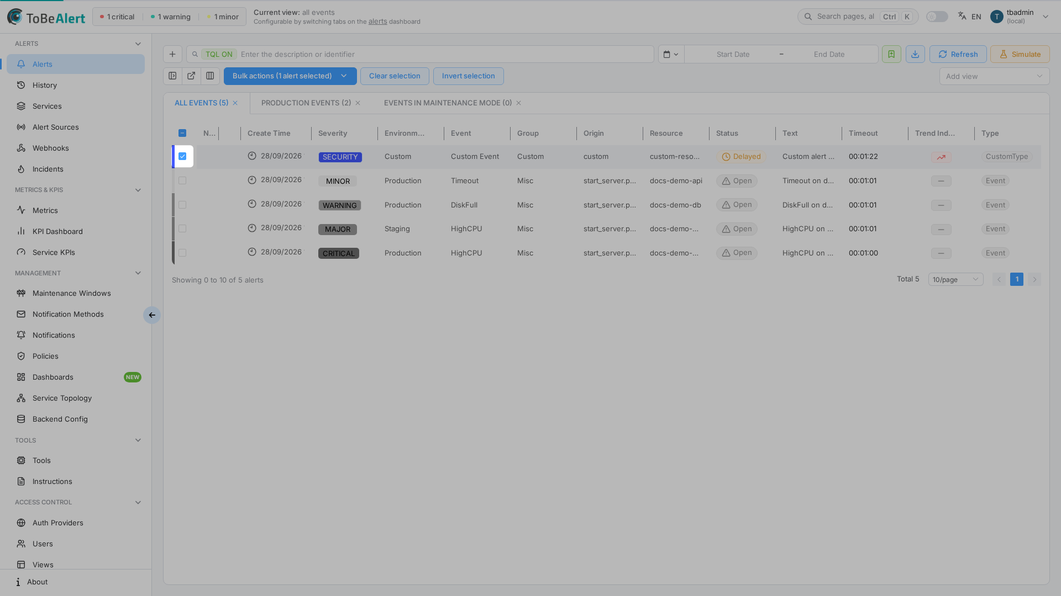The image size is (1061, 596).
Task: Click the ToBeAlert logo
Action: [46, 17]
